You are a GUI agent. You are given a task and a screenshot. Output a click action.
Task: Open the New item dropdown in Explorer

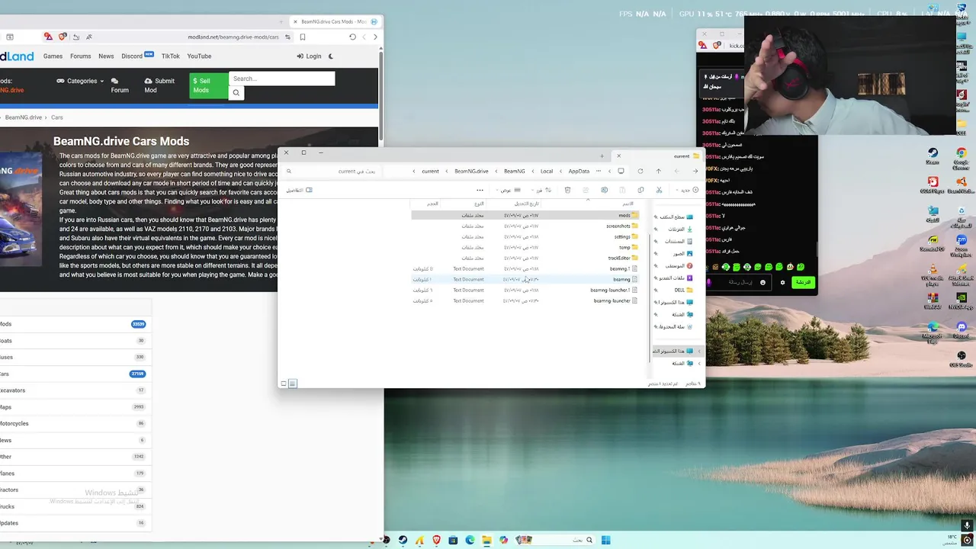(685, 190)
